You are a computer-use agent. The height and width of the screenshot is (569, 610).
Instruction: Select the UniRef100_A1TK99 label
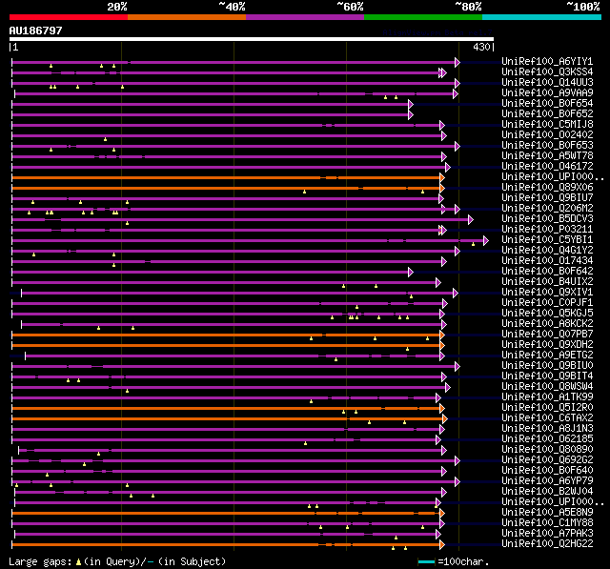click(547, 397)
